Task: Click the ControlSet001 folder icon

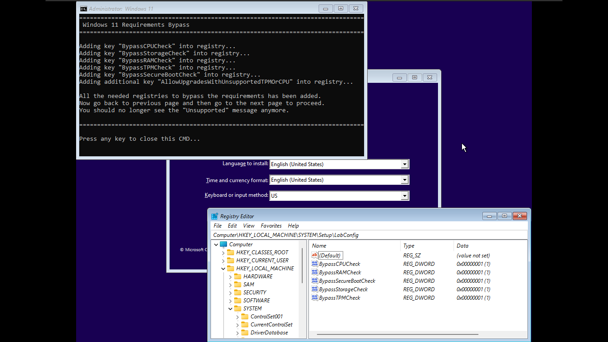Action: 245,317
